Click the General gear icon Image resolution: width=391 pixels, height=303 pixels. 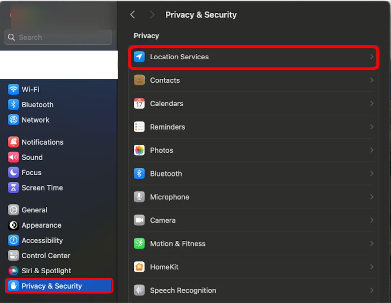pyautogui.click(x=13, y=210)
